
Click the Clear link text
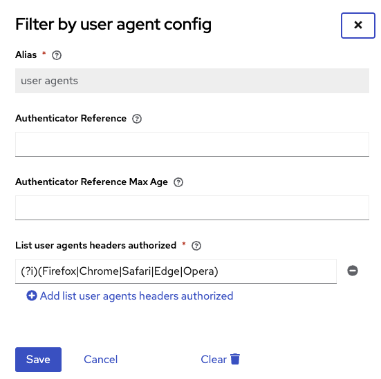click(214, 360)
